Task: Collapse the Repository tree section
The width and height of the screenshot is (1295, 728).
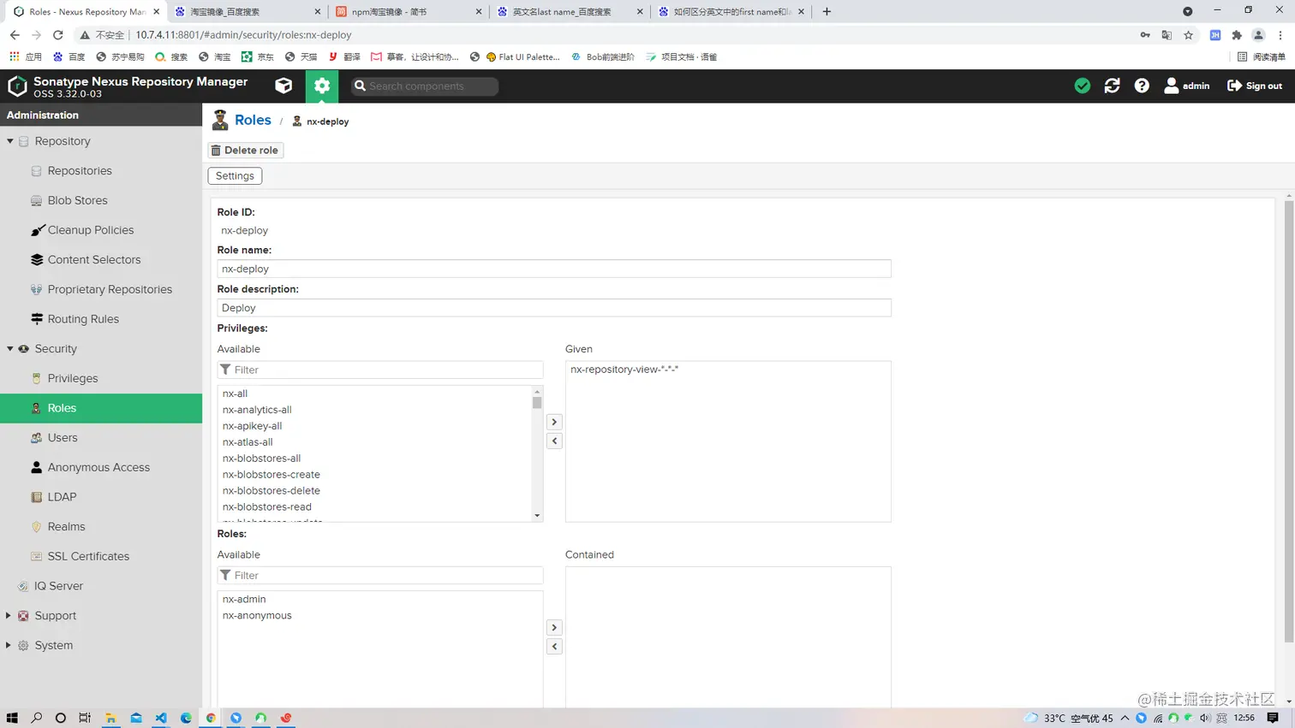Action: (x=10, y=141)
